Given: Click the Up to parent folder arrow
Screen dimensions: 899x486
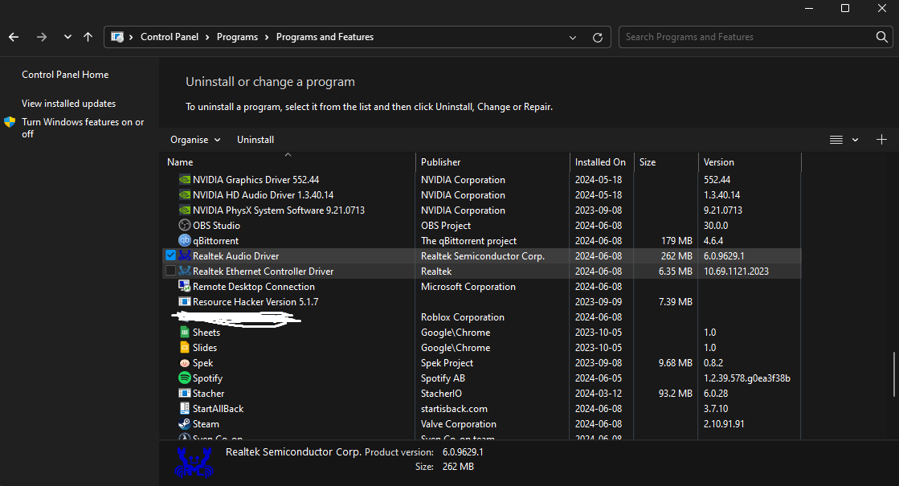Looking at the screenshot, I should point(88,37).
